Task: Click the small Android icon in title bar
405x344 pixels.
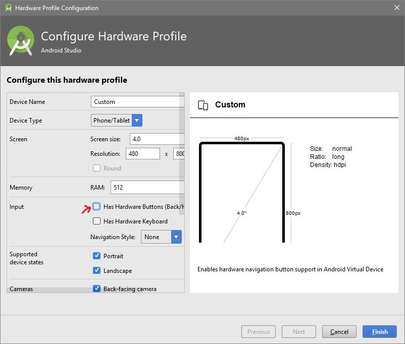Action: (9, 8)
